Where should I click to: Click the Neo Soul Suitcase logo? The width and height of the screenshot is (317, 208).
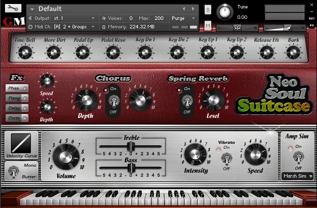274,95
